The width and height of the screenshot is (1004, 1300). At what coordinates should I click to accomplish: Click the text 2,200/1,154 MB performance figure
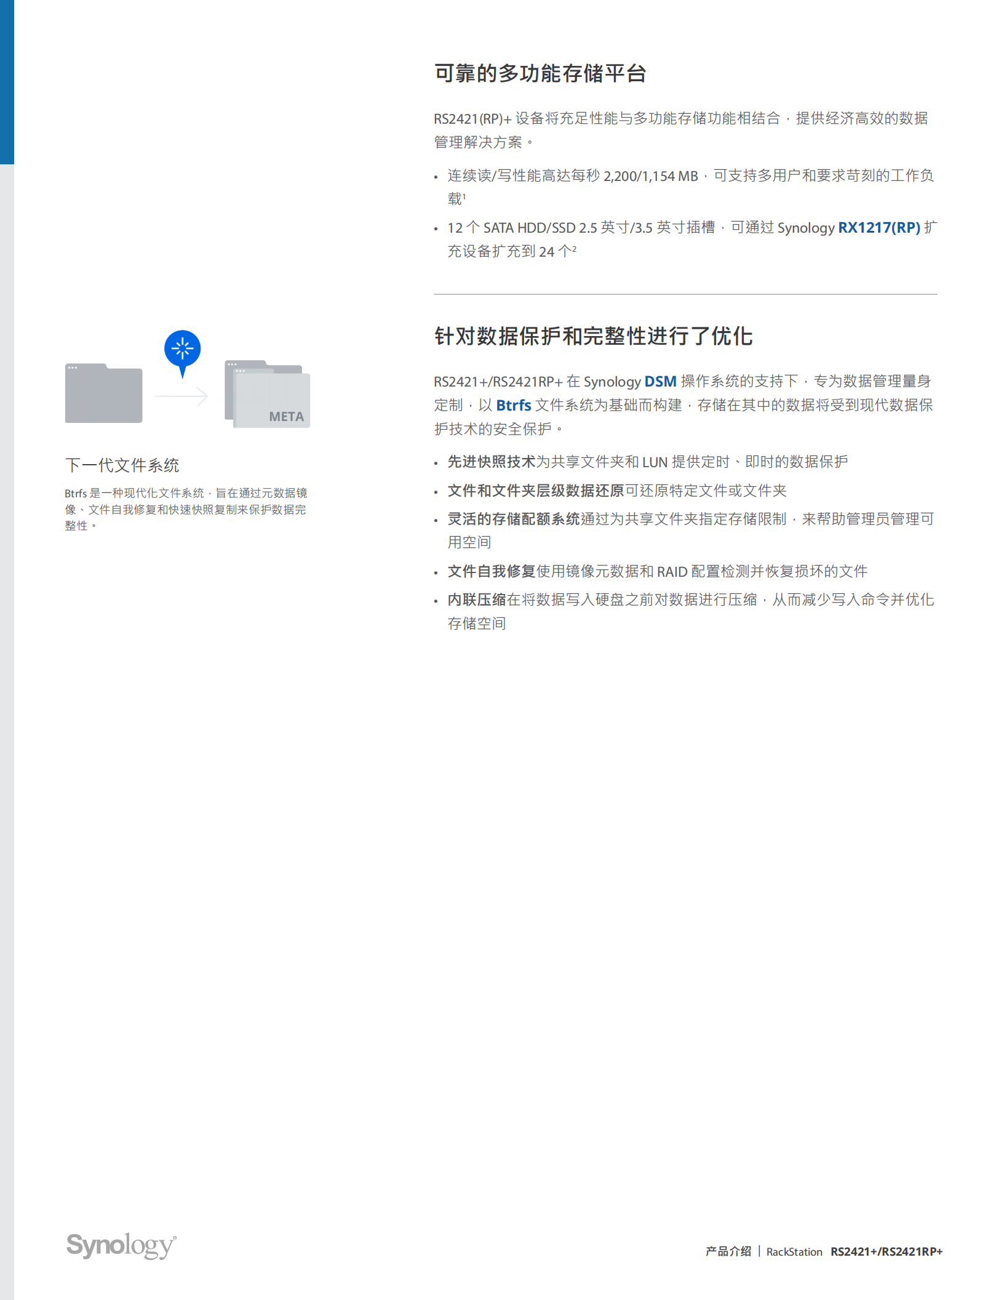[x=650, y=176]
